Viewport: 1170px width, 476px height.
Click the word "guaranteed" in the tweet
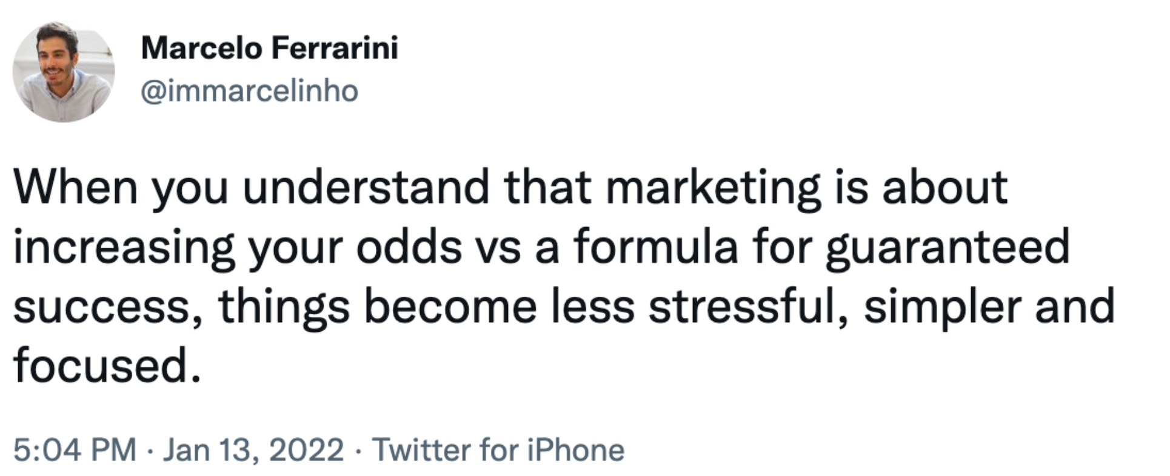tap(948, 249)
